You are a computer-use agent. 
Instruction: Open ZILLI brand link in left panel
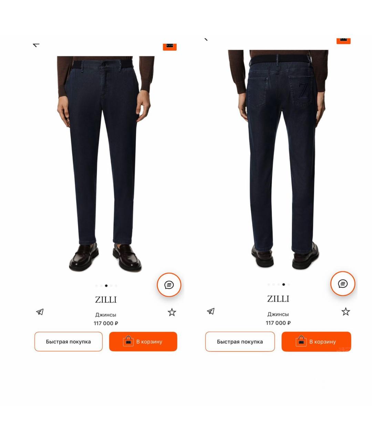(x=106, y=300)
